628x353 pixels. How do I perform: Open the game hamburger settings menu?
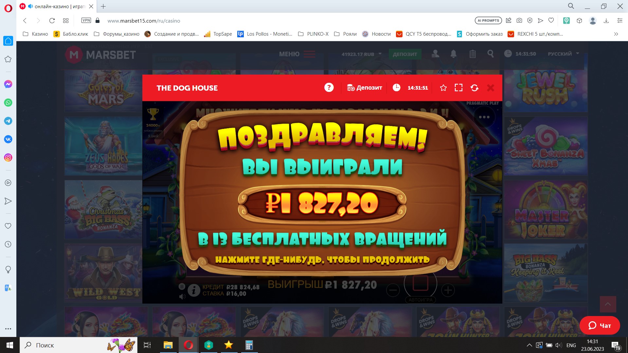[182, 287]
